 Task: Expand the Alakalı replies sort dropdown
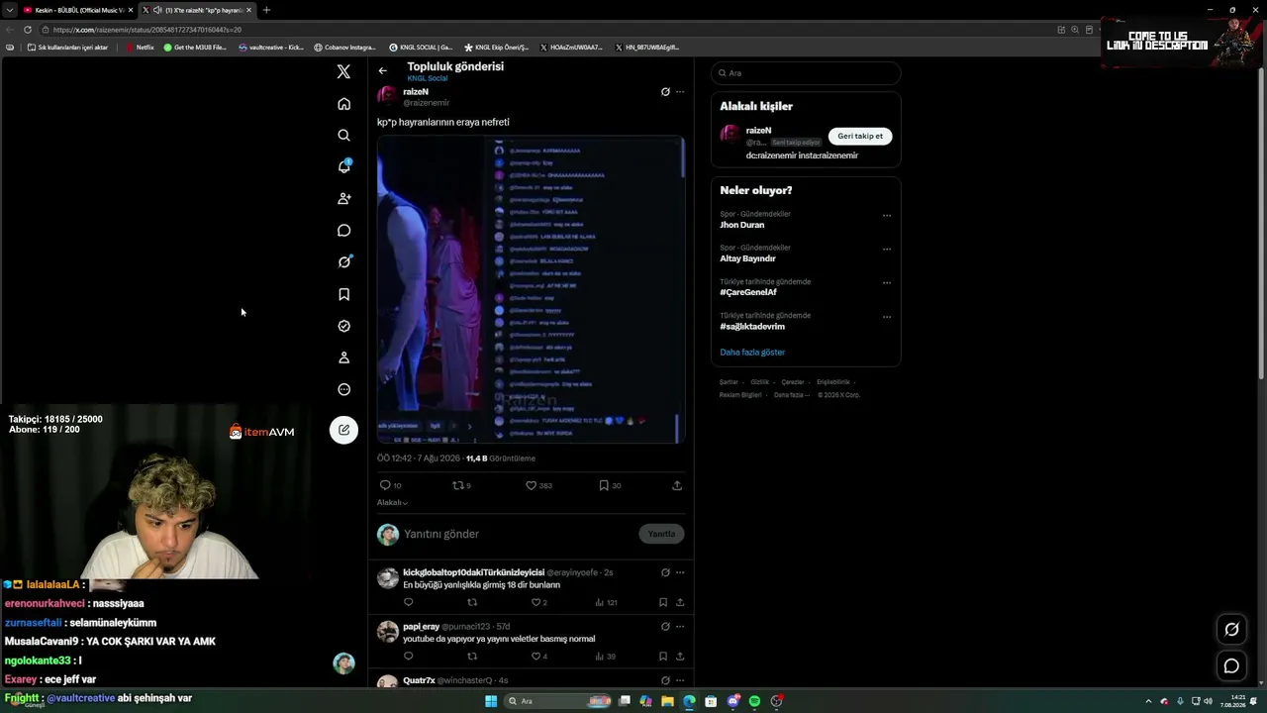click(x=392, y=502)
